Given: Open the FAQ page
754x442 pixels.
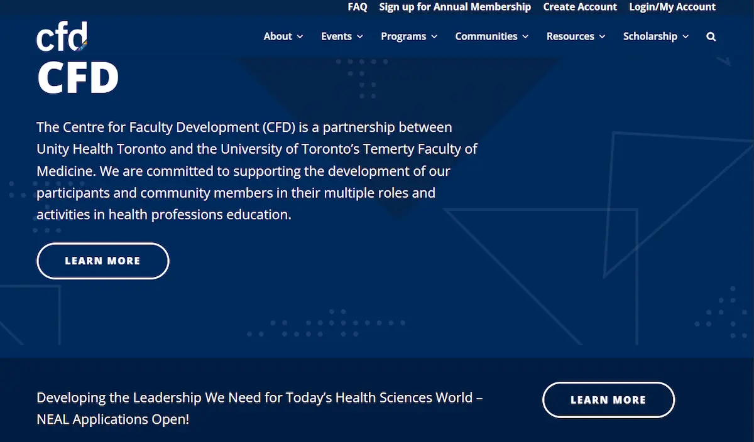Looking at the screenshot, I should point(357,7).
